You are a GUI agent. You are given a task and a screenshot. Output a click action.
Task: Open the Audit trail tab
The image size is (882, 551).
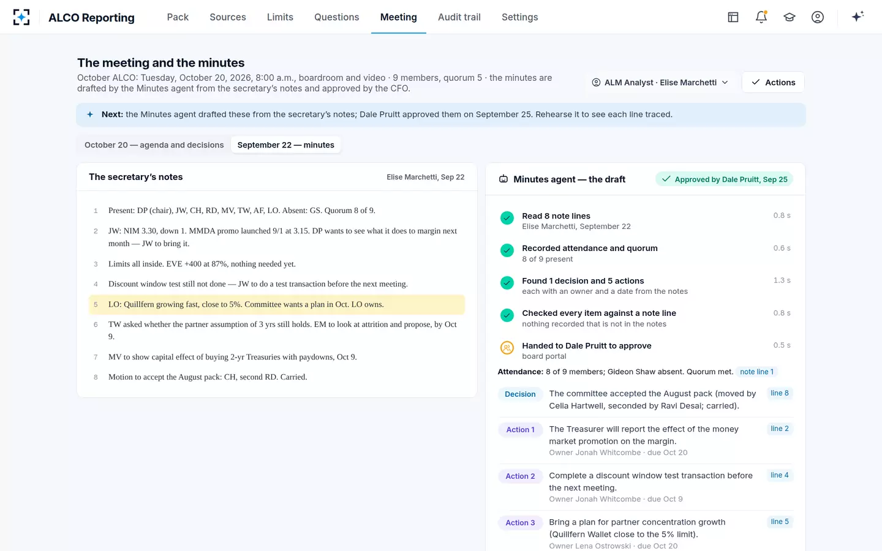pyautogui.click(x=459, y=17)
